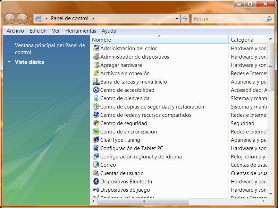278x208 pixels.
Task: Open the Administración del color icon
Action: tap(96, 48)
